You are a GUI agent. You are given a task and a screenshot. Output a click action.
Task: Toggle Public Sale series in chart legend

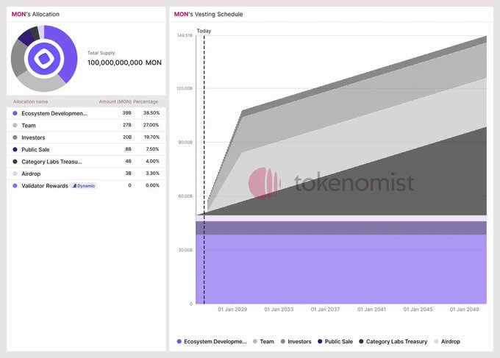pos(335,341)
